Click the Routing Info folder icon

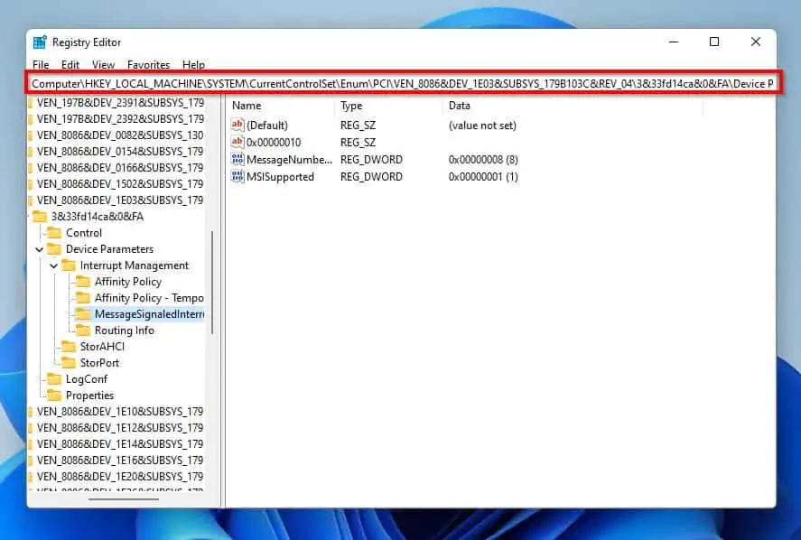(83, 331)
